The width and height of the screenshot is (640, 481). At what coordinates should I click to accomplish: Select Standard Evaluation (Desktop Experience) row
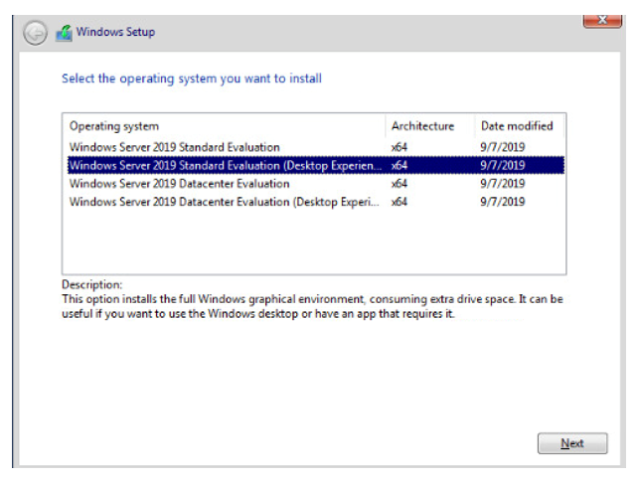[316, 165]
